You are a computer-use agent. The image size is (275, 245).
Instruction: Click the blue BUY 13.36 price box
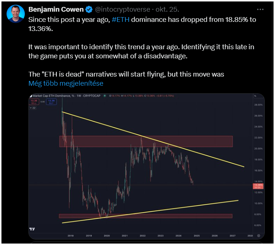click(51, 102)
